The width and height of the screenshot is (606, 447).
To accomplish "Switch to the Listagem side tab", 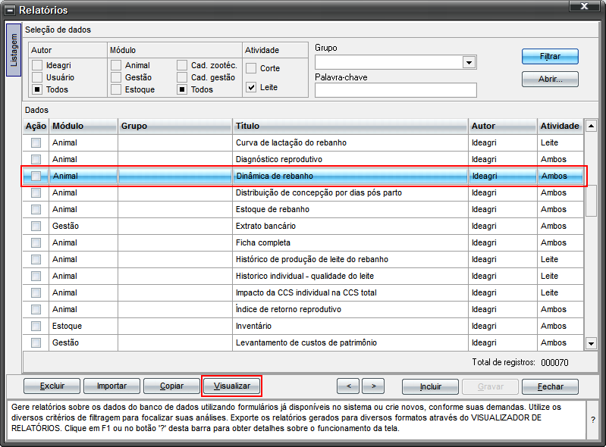I will 14,50.
